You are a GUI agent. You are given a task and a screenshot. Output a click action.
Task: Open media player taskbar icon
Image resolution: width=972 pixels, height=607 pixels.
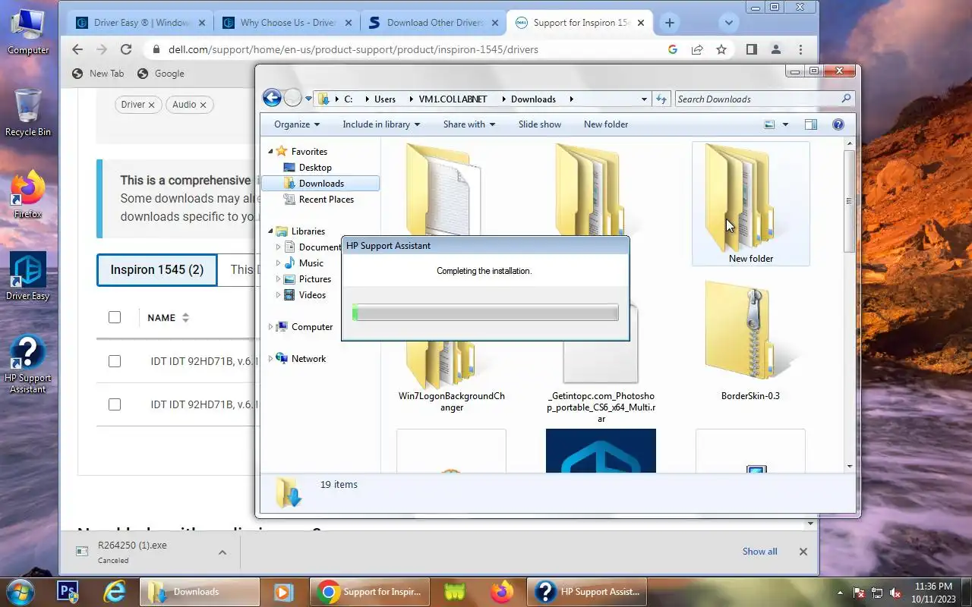(284, 591)
